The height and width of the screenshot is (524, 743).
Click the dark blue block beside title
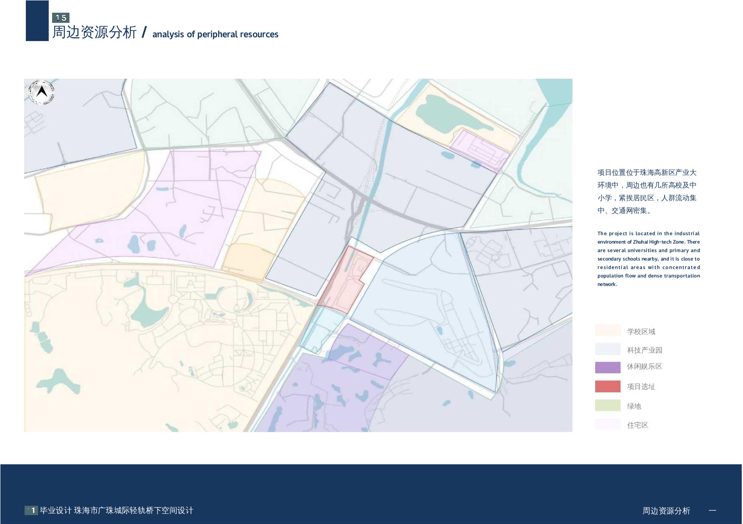37,21
